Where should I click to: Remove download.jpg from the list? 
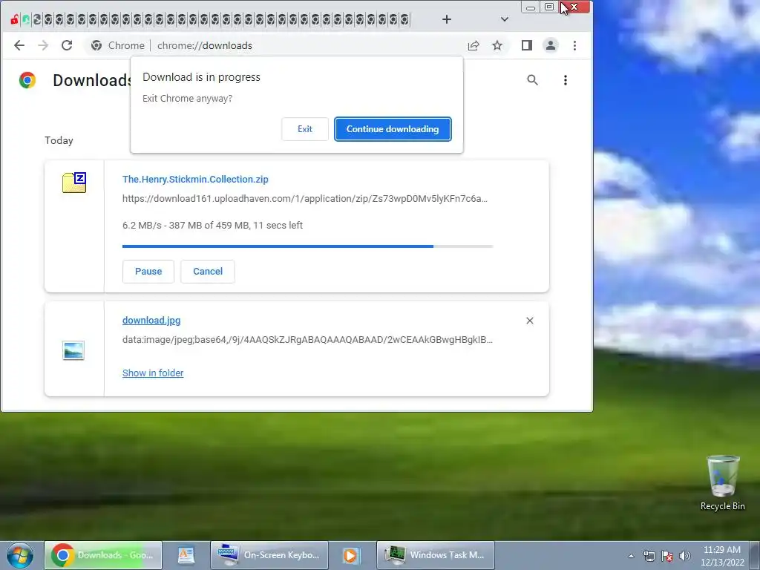pyautogui.click(x=530, y=321)
